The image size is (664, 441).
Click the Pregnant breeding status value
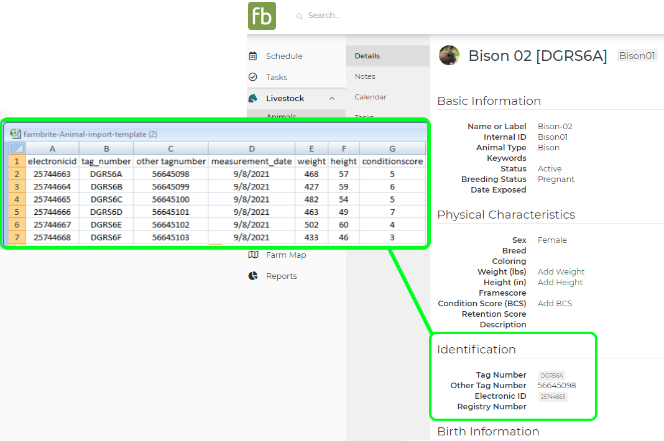tap(556, 180)
